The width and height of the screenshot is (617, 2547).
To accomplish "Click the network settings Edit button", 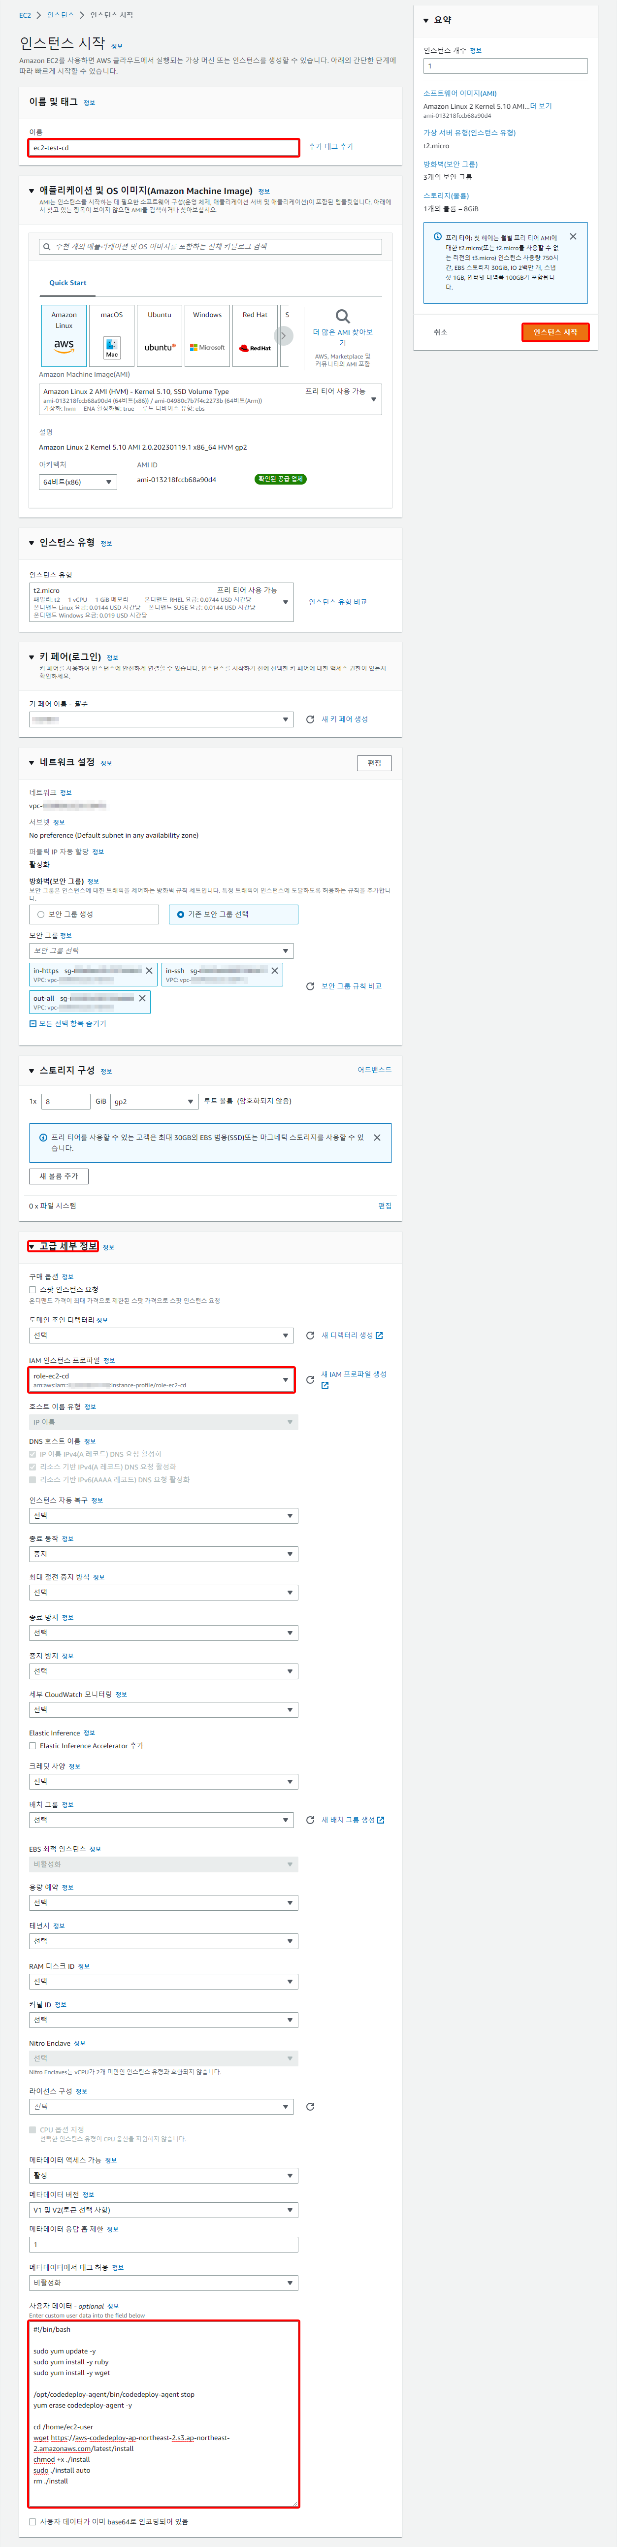I will [x=374, y=762].
